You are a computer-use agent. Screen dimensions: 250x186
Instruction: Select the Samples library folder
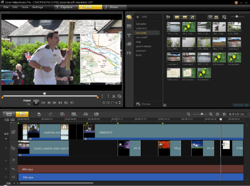(141, 24)
